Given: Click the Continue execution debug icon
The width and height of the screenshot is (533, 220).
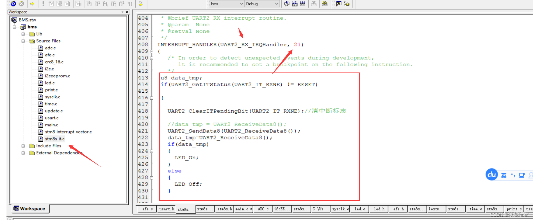Looking at the screenshot, I should coord(67,4).
